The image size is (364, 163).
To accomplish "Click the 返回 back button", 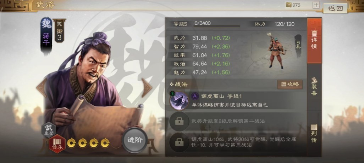I will (x=335, y=8).
